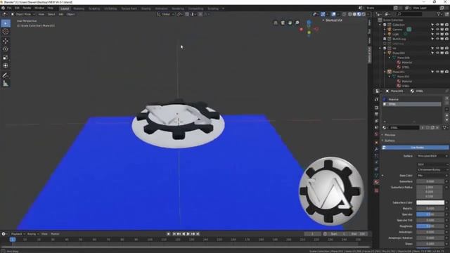Click the Subsurface Color white swatch

430,202
